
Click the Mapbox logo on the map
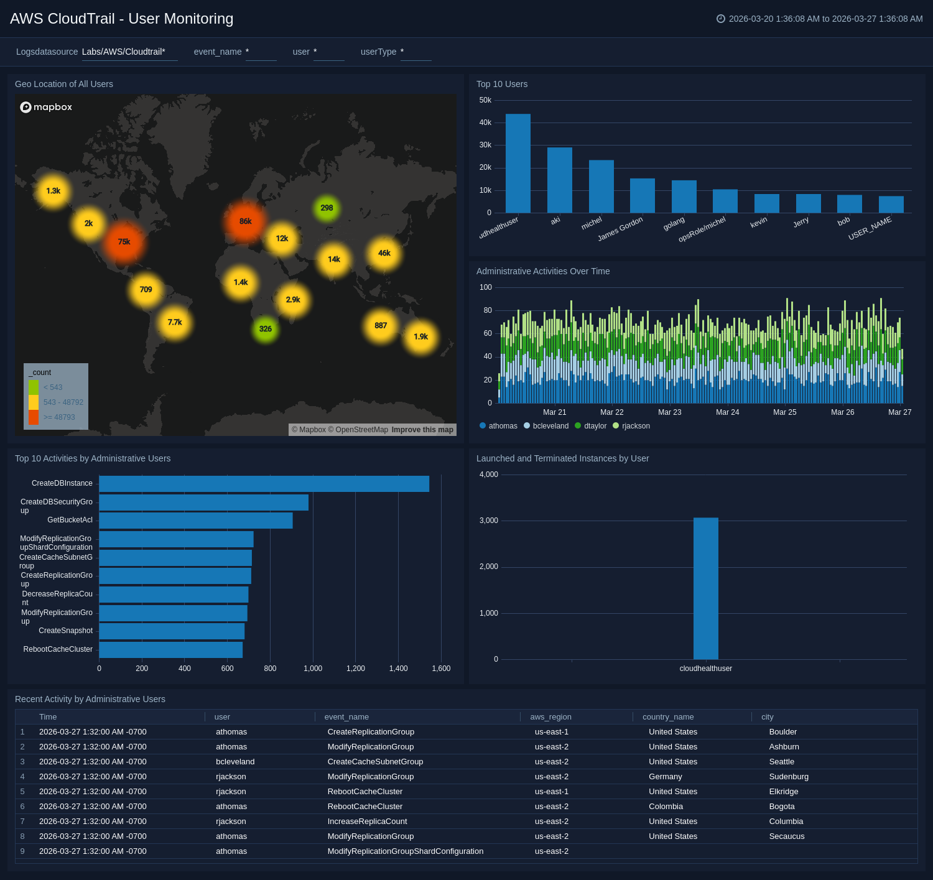pos(46,107)
